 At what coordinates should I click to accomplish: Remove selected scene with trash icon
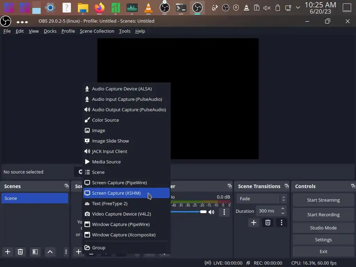(20, 252)
